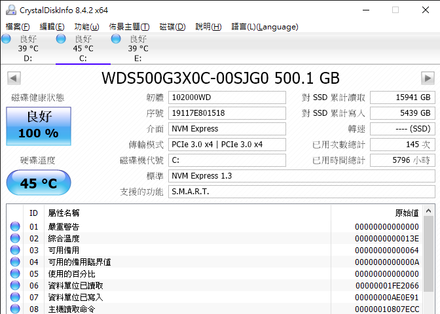
Task: Click the firmware field 102000WD
Action: pyautogui.click(x=227, y=97)
